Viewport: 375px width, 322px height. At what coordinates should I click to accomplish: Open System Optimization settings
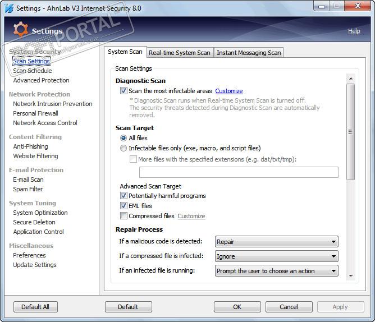point(40,213)
